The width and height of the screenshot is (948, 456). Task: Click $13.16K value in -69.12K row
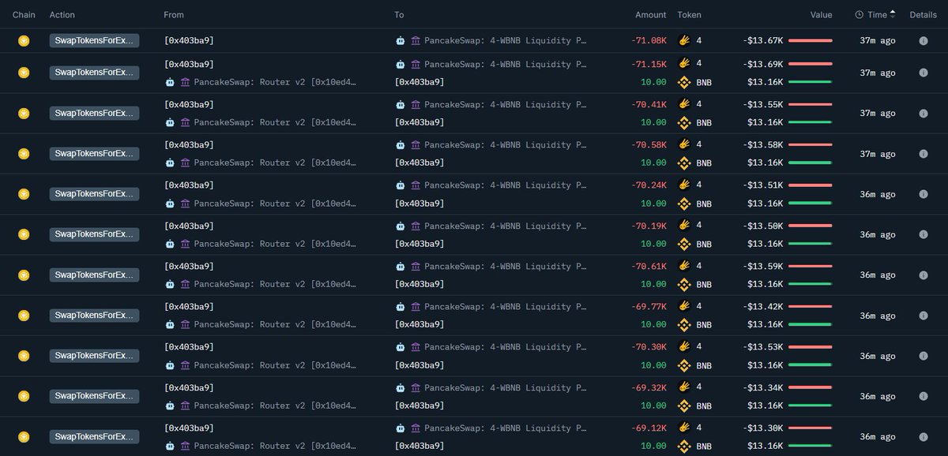765,446
